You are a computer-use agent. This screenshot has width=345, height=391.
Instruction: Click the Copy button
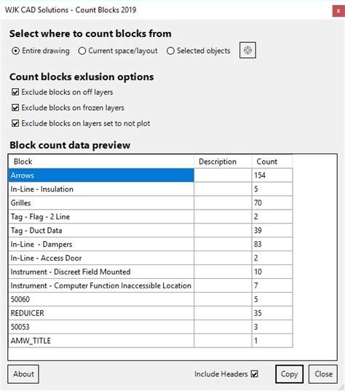[x=289, y=374]
